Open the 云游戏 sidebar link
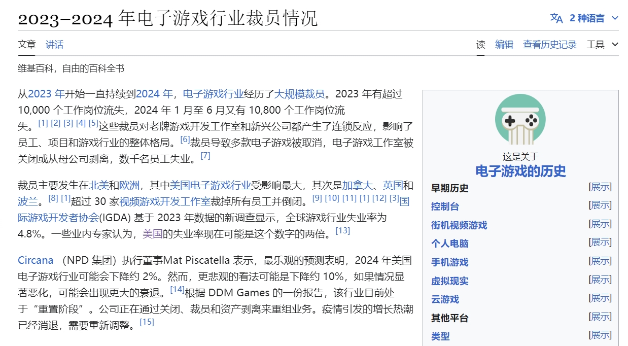 (445, 299)
